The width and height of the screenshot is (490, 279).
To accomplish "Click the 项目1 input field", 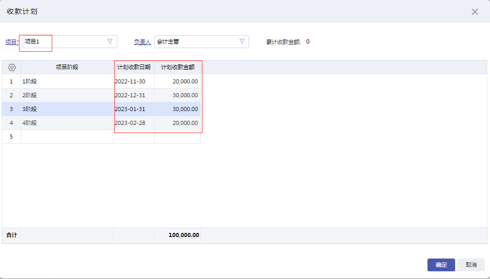I will (x=64, y=41).
